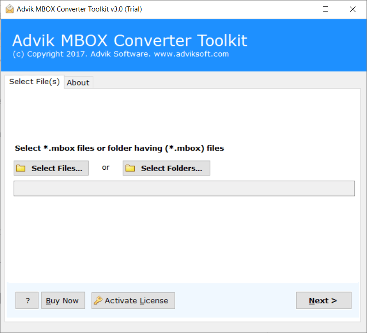Click the Buy Now button
Viewport: 367px width, 333px height.
tap(63, 300)
